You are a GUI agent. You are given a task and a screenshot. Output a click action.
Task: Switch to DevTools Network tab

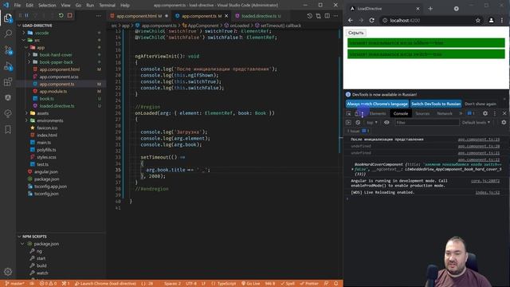coord(445,113)
